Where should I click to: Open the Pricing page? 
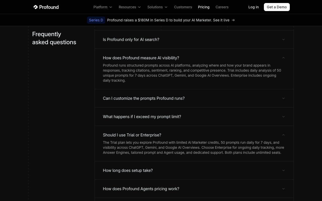coord(204,7)
